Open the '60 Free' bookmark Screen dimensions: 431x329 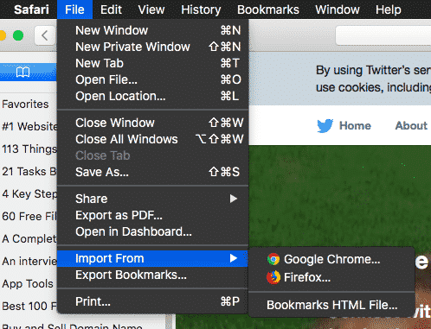pos(29,216)
